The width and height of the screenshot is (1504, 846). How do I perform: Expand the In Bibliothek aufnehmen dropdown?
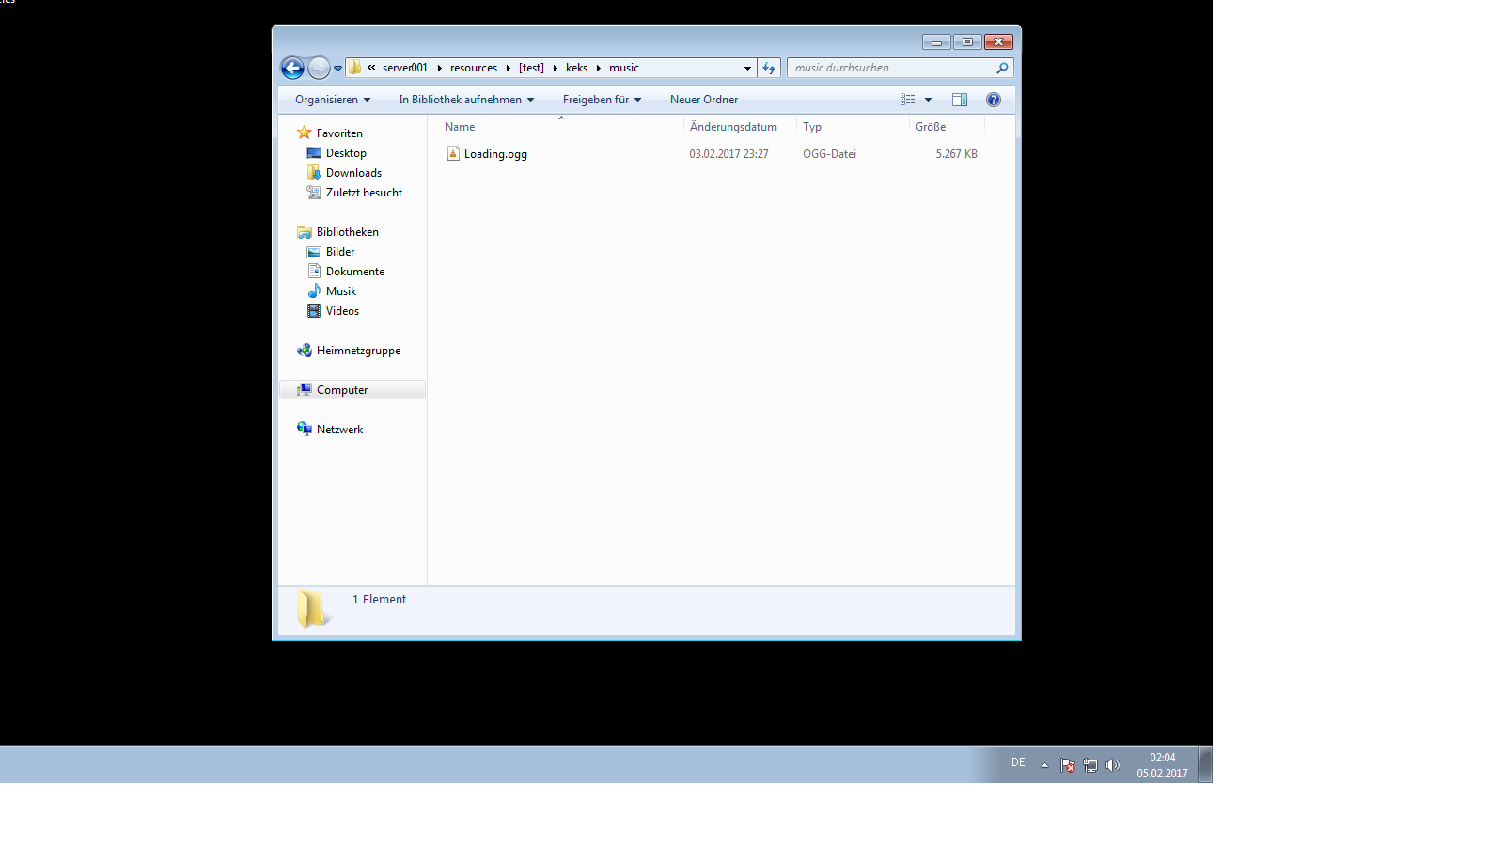(465, 99)
